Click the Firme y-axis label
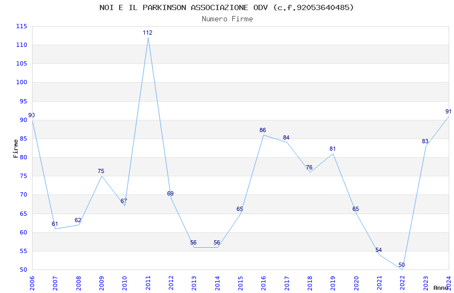 click(x=15, y=149)
